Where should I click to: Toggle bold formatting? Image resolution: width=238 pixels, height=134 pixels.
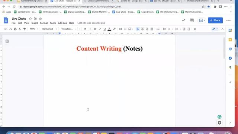point(95,29)
